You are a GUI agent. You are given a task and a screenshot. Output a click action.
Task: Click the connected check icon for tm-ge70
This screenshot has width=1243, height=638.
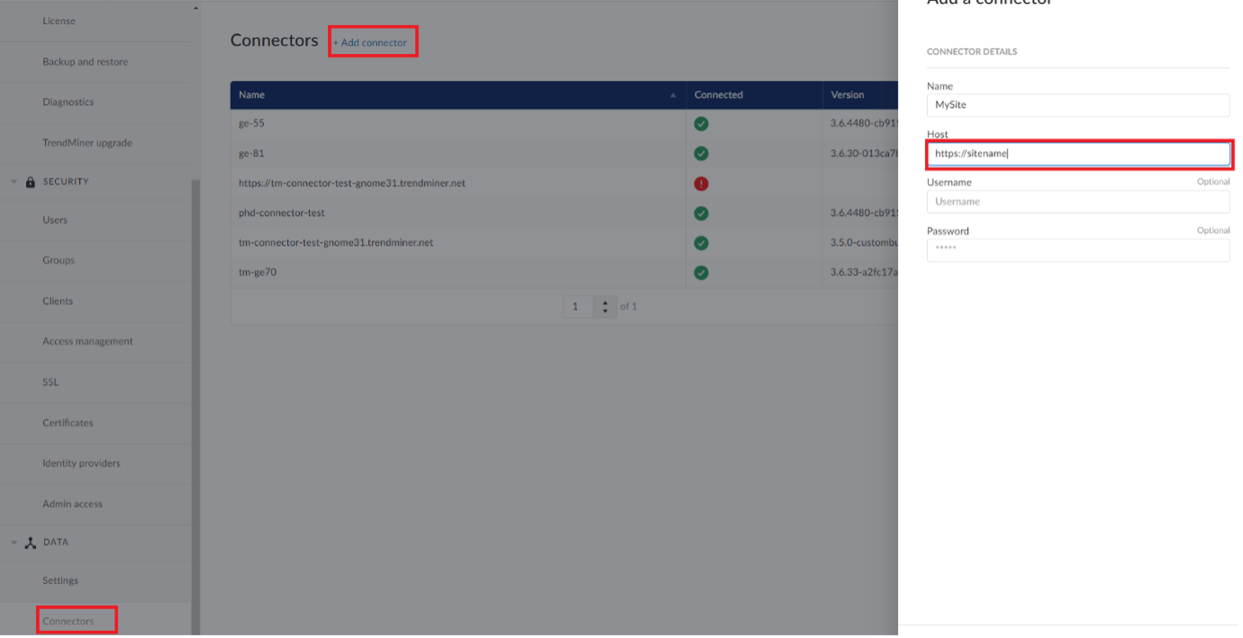(x=701, y=272)
